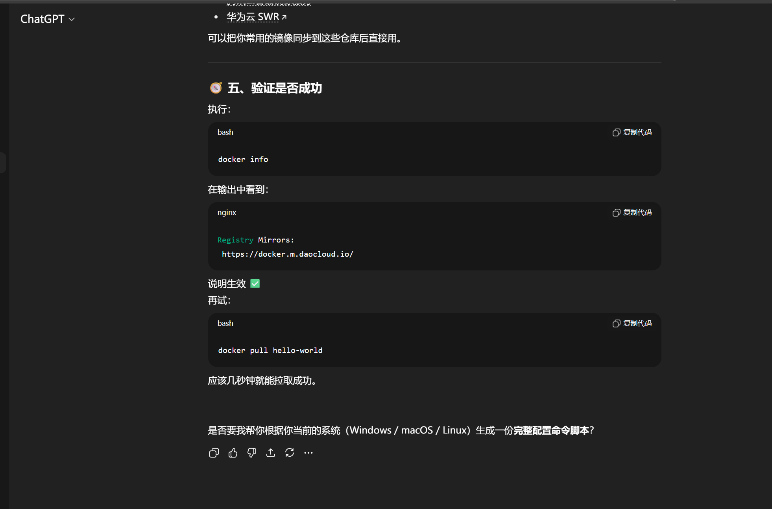Open the 华为云 SWR link
Image resolution: width=772 pixels, height=509 pixels.
click(253, 17)
